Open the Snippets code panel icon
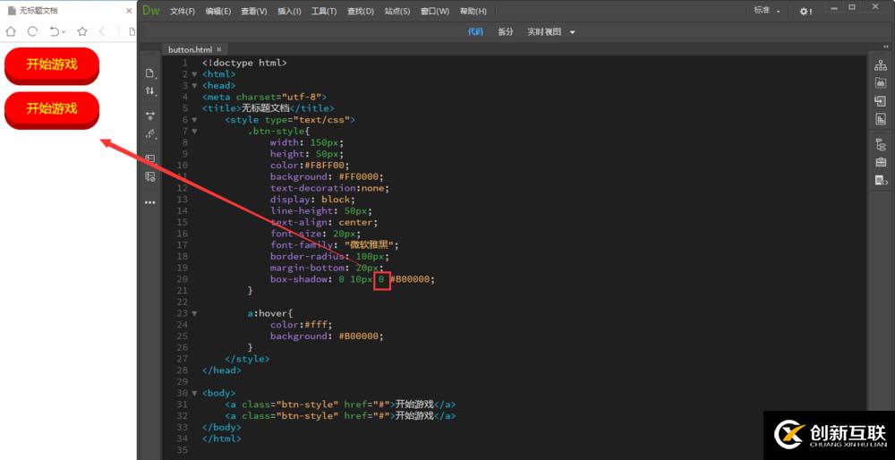895x460 pixels. [882, 181]
